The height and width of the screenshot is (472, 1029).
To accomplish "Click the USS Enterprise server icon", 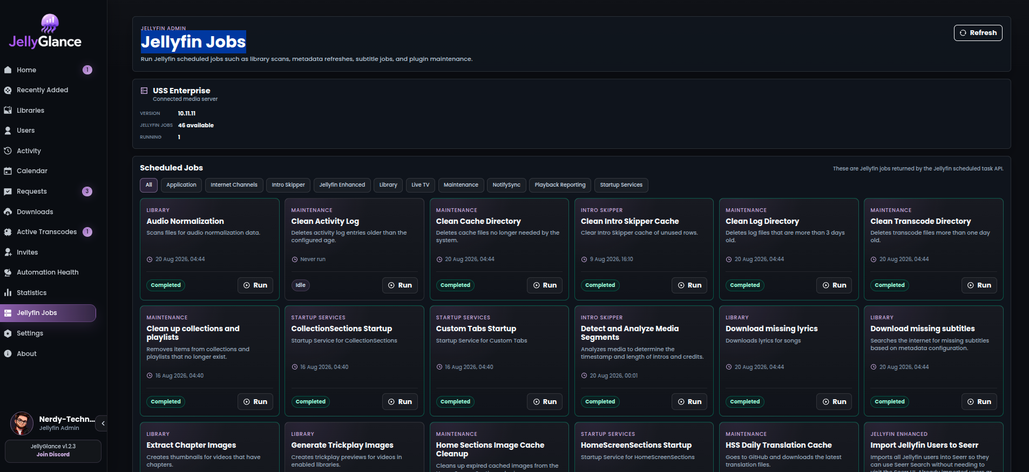I will point(144,91).
